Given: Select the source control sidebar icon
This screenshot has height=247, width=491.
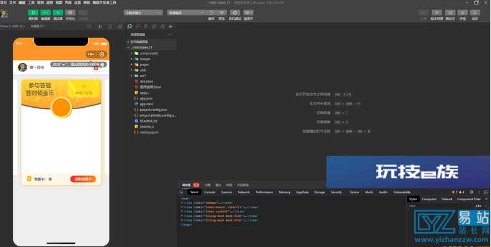Looking at the screenshot, I should pyautogui.click(x=146, y=26).
